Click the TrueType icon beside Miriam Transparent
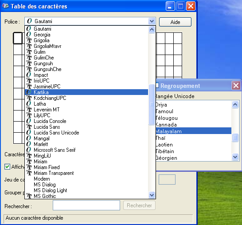242x225 pixels. pyautogui.click(x=29, y=173)
